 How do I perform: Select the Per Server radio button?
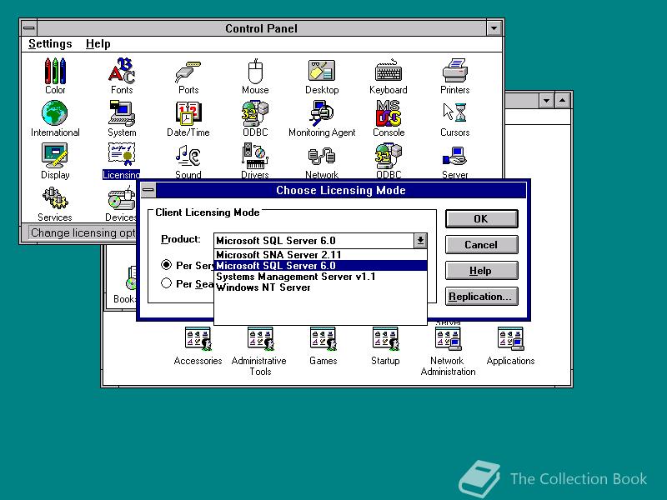pos(166,265)
